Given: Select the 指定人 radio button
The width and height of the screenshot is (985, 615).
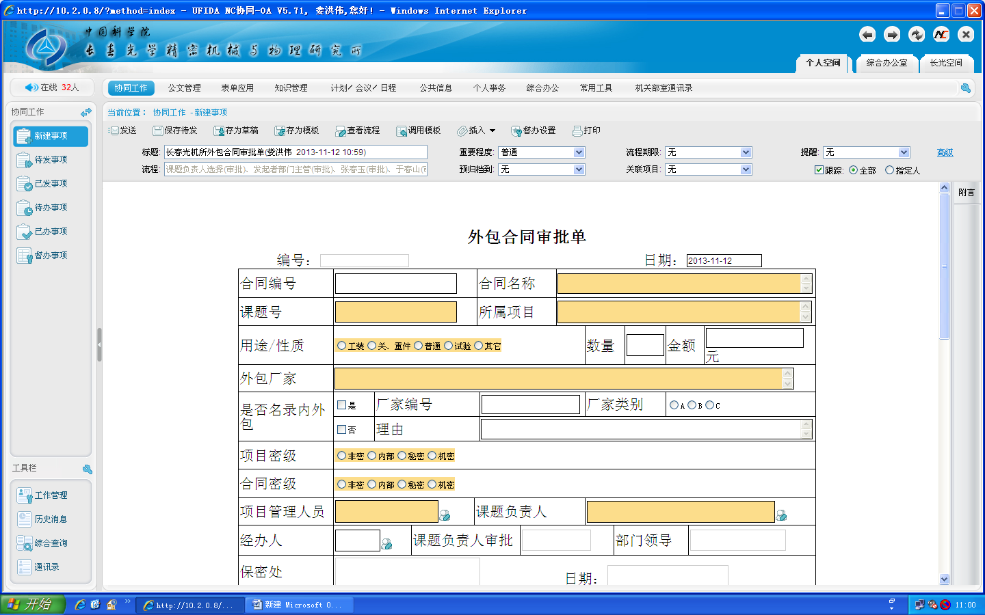Looking at the screenshot, I should 889,170.
